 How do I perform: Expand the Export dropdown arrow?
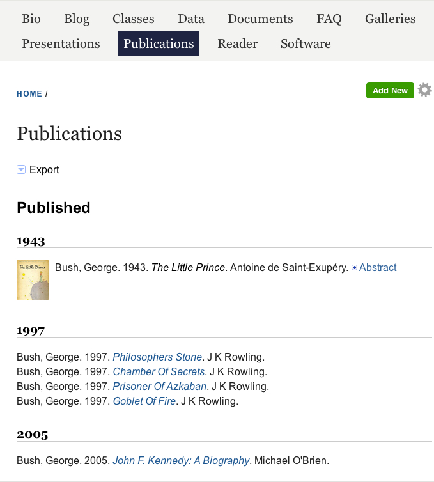pos(21,169)
